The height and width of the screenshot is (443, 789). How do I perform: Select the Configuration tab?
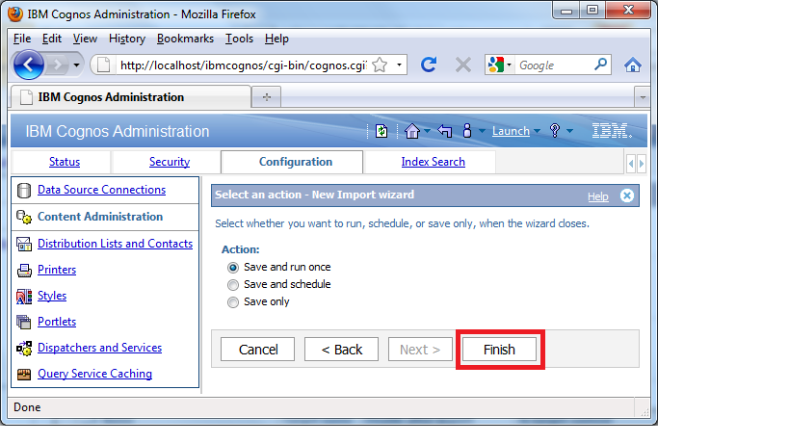tap(296, 162)
